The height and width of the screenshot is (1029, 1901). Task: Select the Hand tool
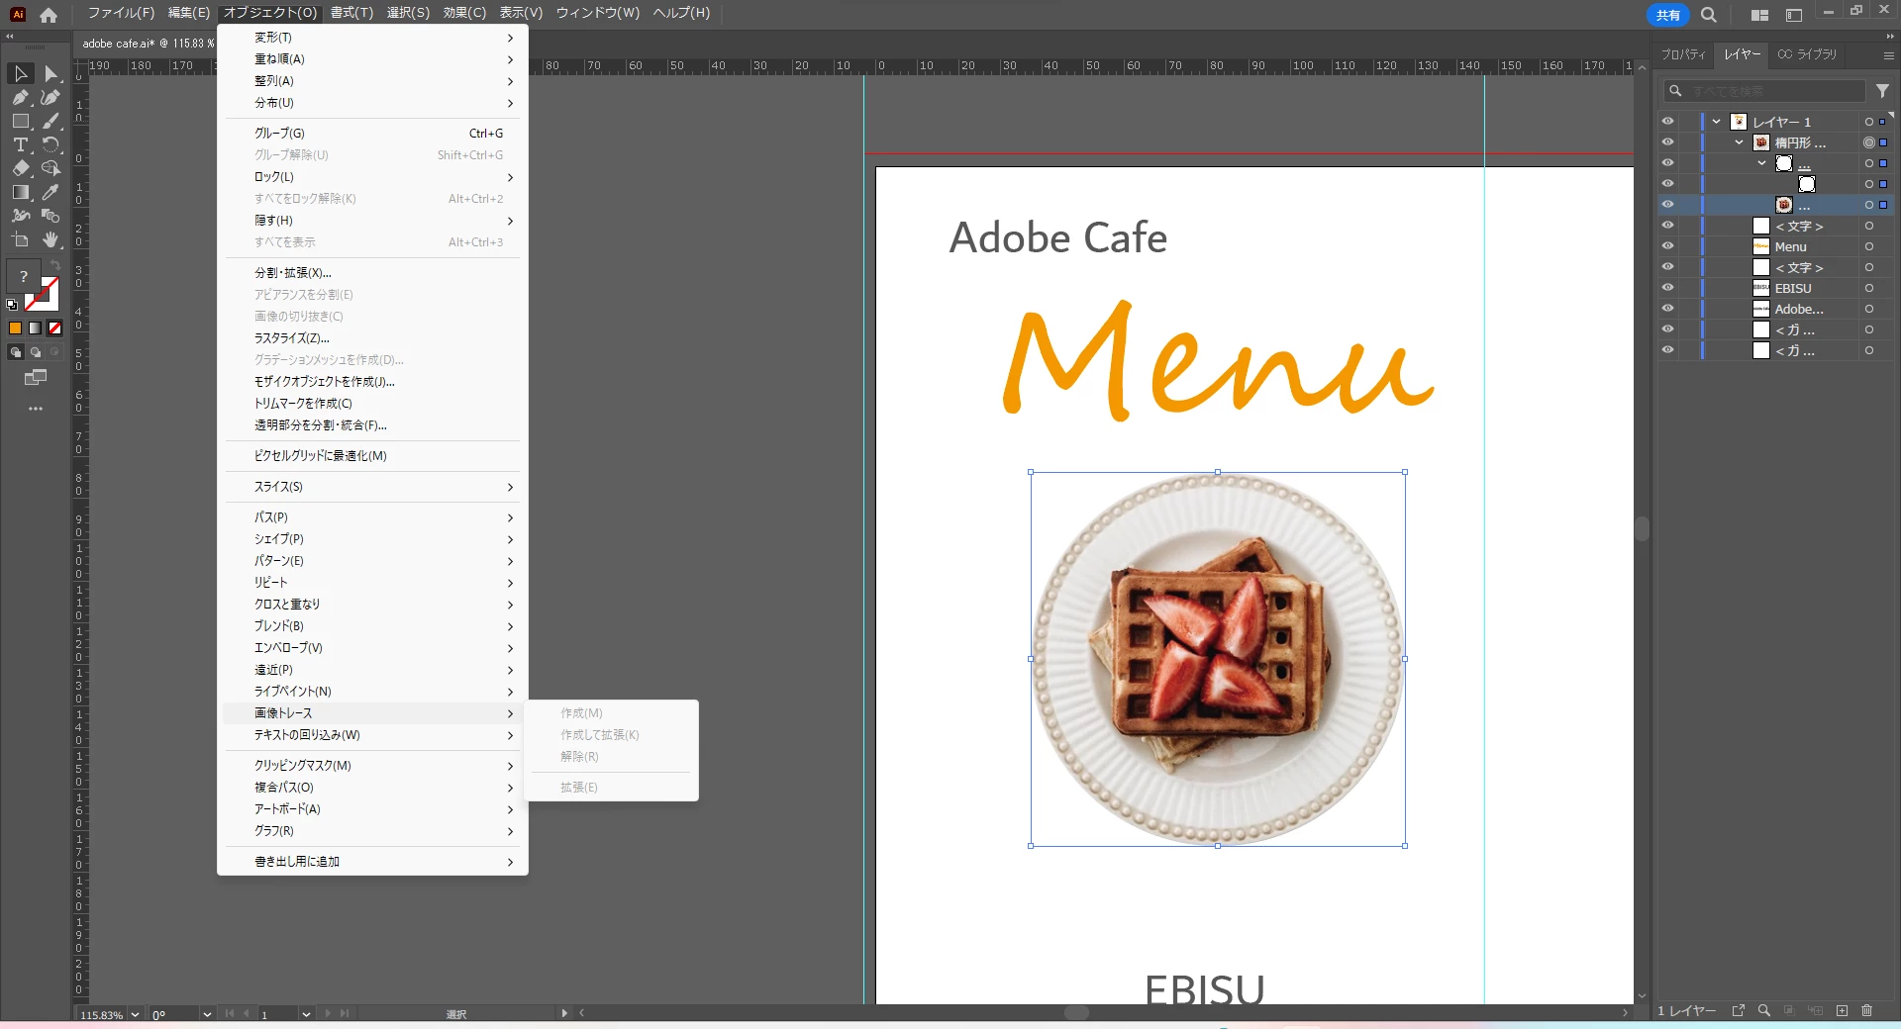click(x=50, y=240)
